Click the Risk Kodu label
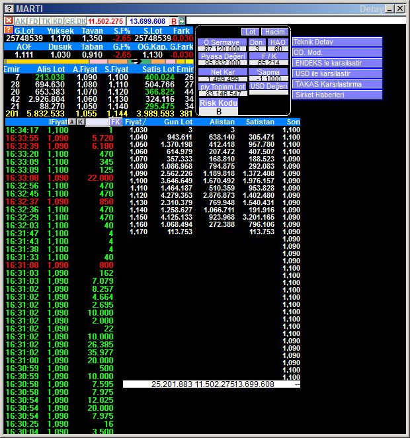This screenshot has width=410, height=438. coord(218,103)
